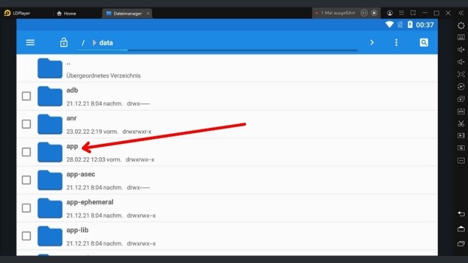Click the 00:37 clock in status bar
The width and height of the screenshot is (468, 263).
pos(425,25)
